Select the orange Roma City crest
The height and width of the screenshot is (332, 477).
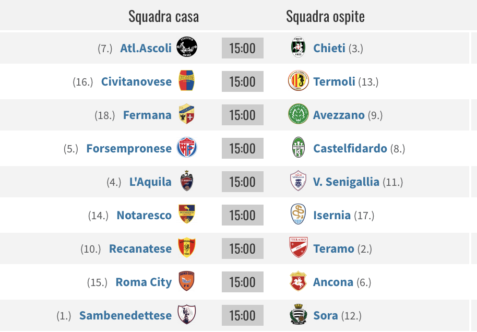click(x=186, y=281)
